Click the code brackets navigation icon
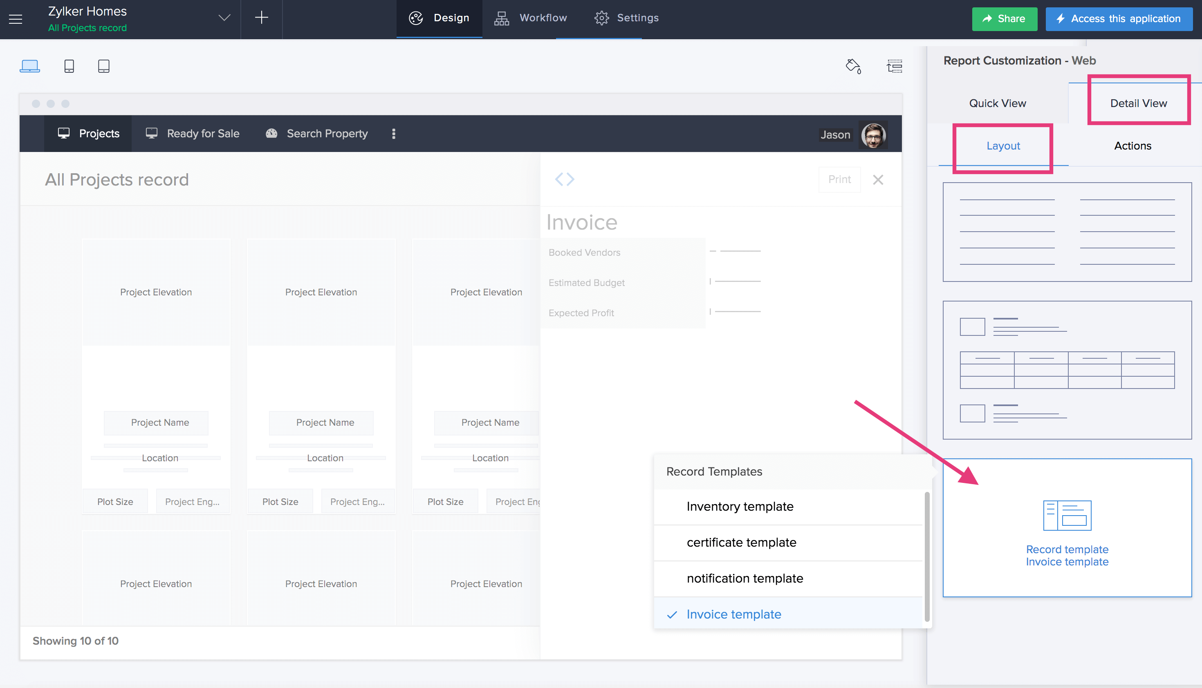The height and width of the screenshot is (688, 1202). point(565,180)
